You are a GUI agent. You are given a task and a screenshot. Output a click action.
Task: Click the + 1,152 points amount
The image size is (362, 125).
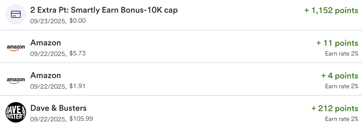[x=331, y=11]
